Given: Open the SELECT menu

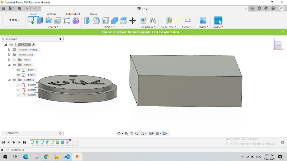Looking at the screenshot, I should 218,26.
